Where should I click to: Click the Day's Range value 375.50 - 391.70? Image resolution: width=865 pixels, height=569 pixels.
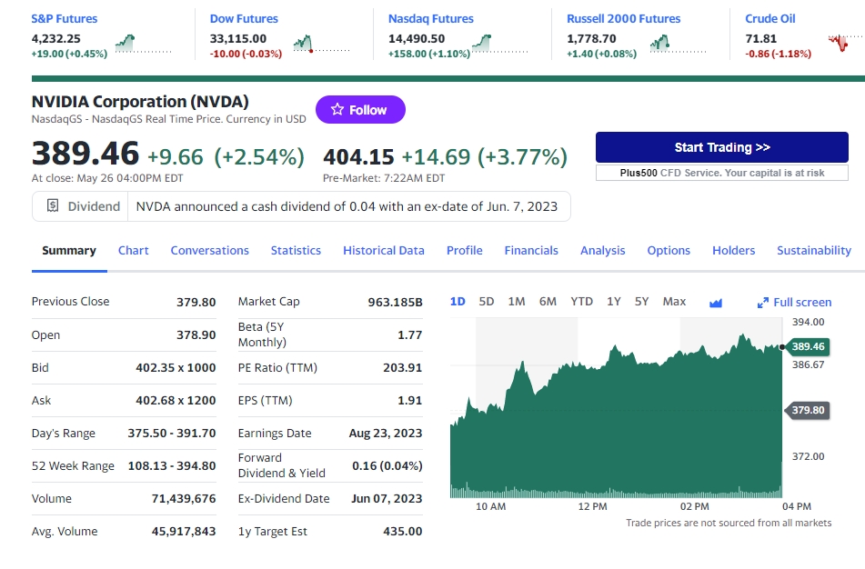[172, 434]
